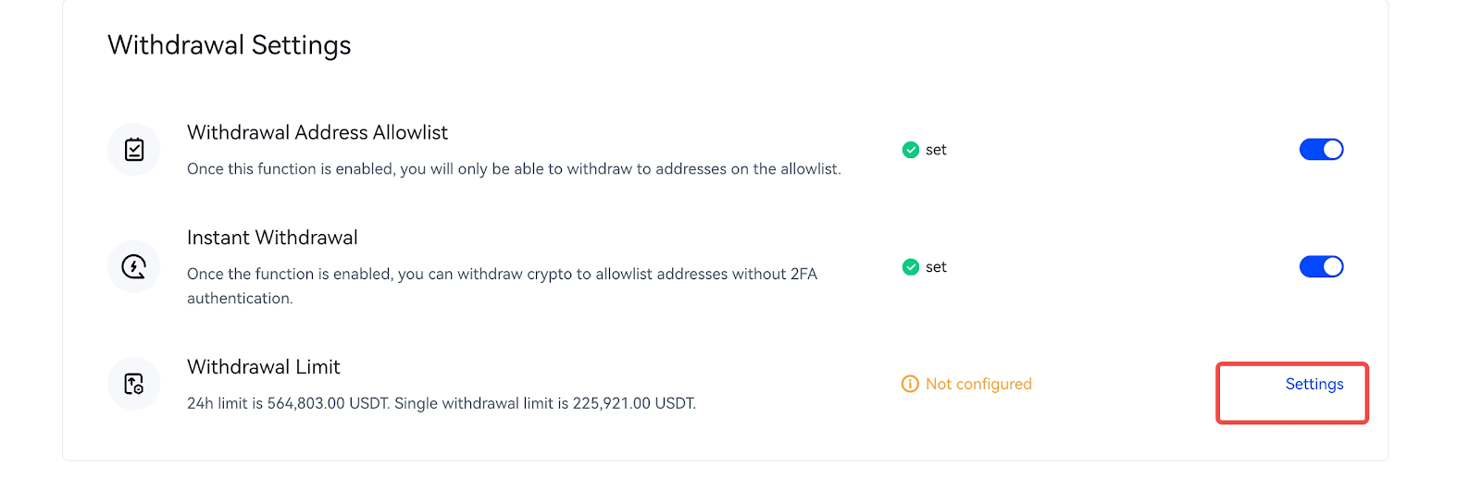1481x491 pixels.
Task: Select the Withdrawal Address Allowlist title
Action: [x=317, y=133]
